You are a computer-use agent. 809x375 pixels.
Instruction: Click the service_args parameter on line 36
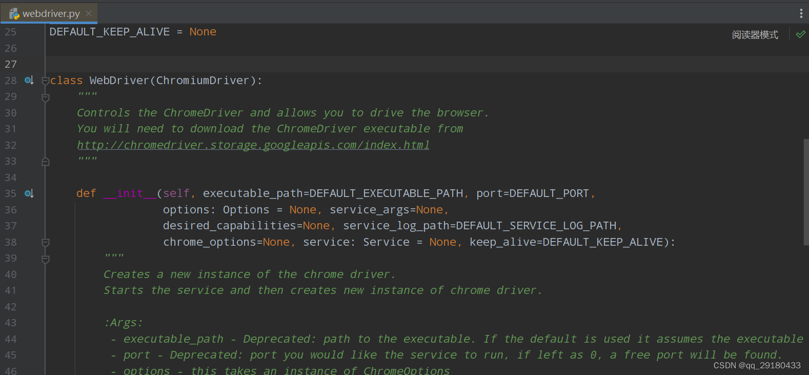coord(370,210)
